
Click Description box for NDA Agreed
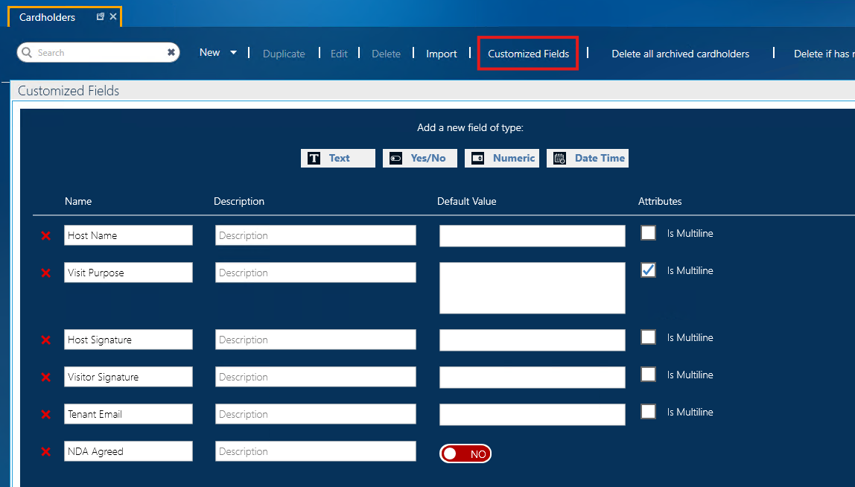pyautogui.click(x=316, y=451)
